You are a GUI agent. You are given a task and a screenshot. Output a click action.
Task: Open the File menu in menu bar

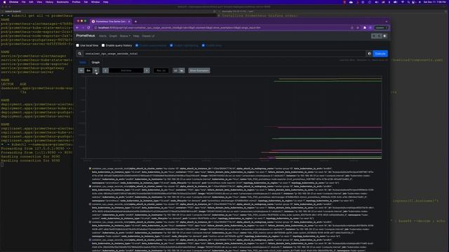point(23,2)
